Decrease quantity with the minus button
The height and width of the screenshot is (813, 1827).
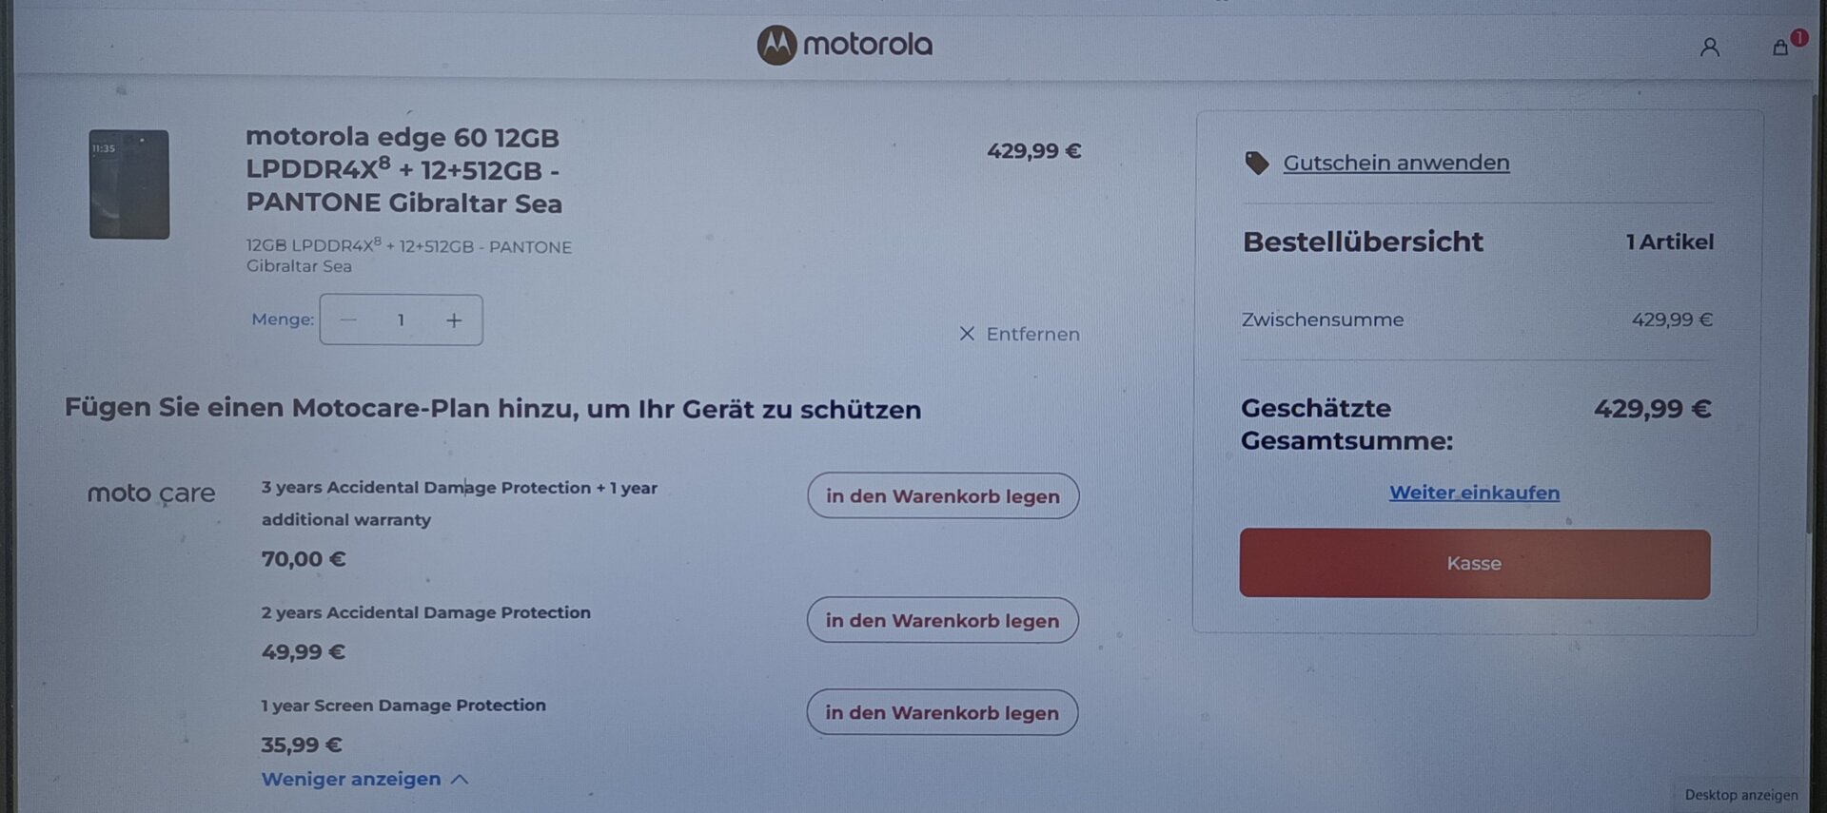348,320
